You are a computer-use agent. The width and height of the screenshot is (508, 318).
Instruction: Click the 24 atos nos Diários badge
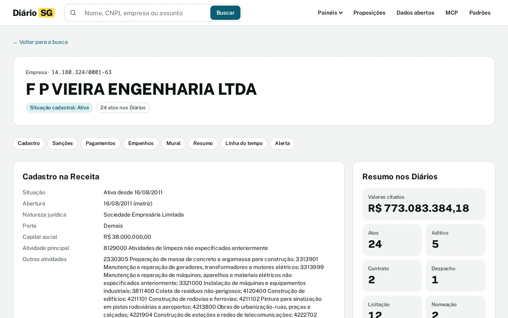(123, 108)
